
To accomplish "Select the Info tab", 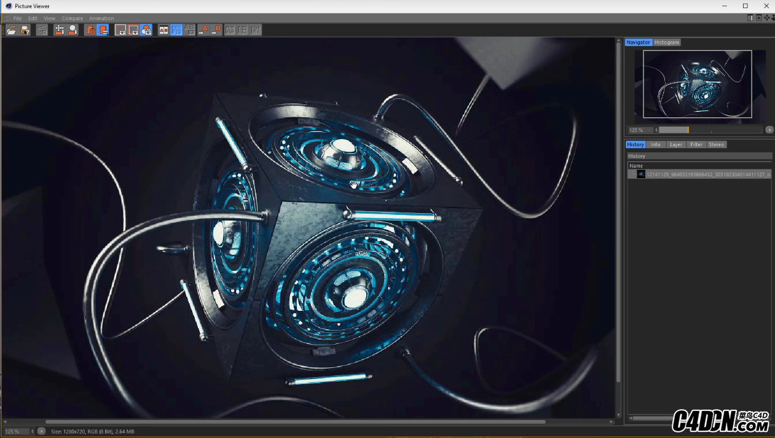I will (x=656, y=144).
